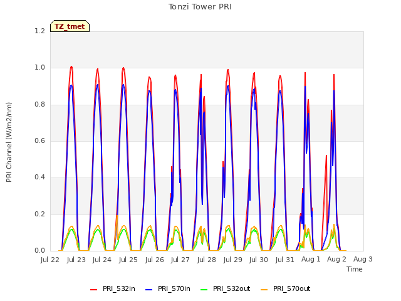This screenshot has height=301, width=401.
Task: Click the Jul 26 x-axis tick label
Action: pyautogui.click(x=155, y=260)
